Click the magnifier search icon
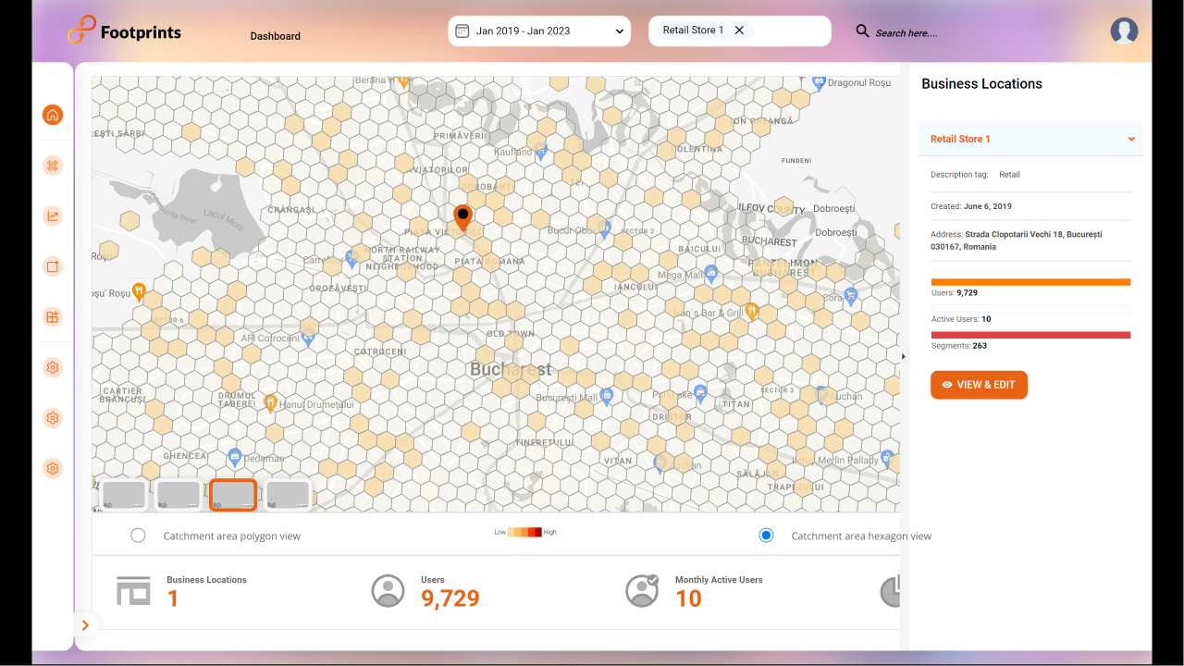Screen dimensions: 1184x666 862,31
